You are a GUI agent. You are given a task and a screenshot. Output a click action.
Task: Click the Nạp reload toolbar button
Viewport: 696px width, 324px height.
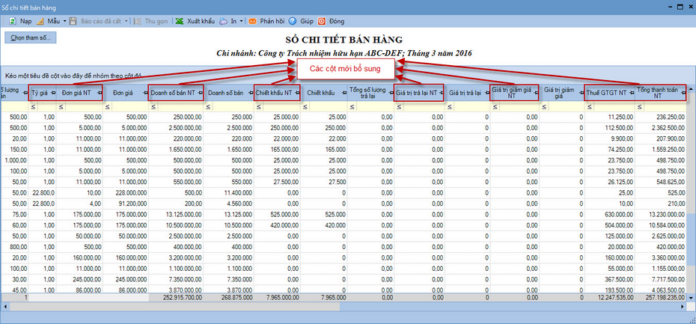coord(20,21)
